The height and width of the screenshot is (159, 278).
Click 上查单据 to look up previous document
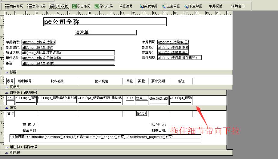(171, 6)
